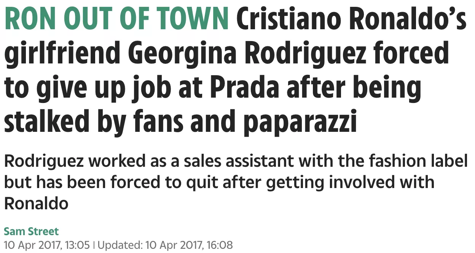Open the Sam Street author link
This screenshot has width=475, height=253.
32,231
